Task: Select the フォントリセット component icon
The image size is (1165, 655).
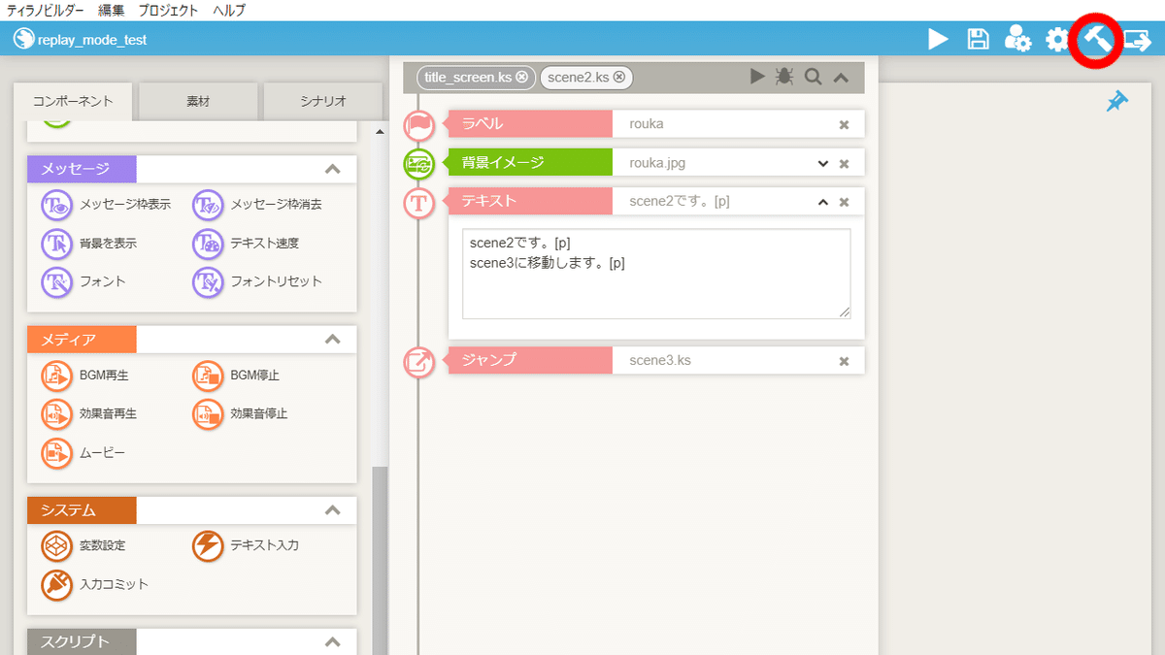Action: pos(209,281)
